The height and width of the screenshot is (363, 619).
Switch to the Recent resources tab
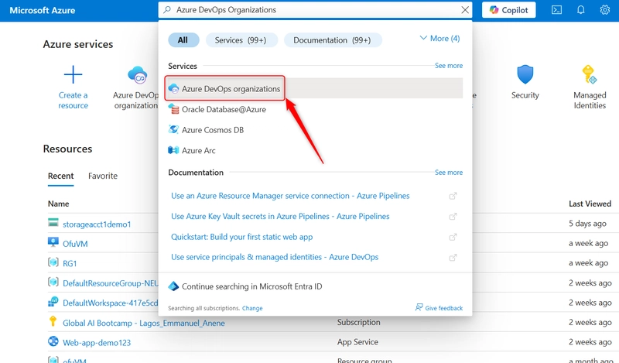(61, 176)
